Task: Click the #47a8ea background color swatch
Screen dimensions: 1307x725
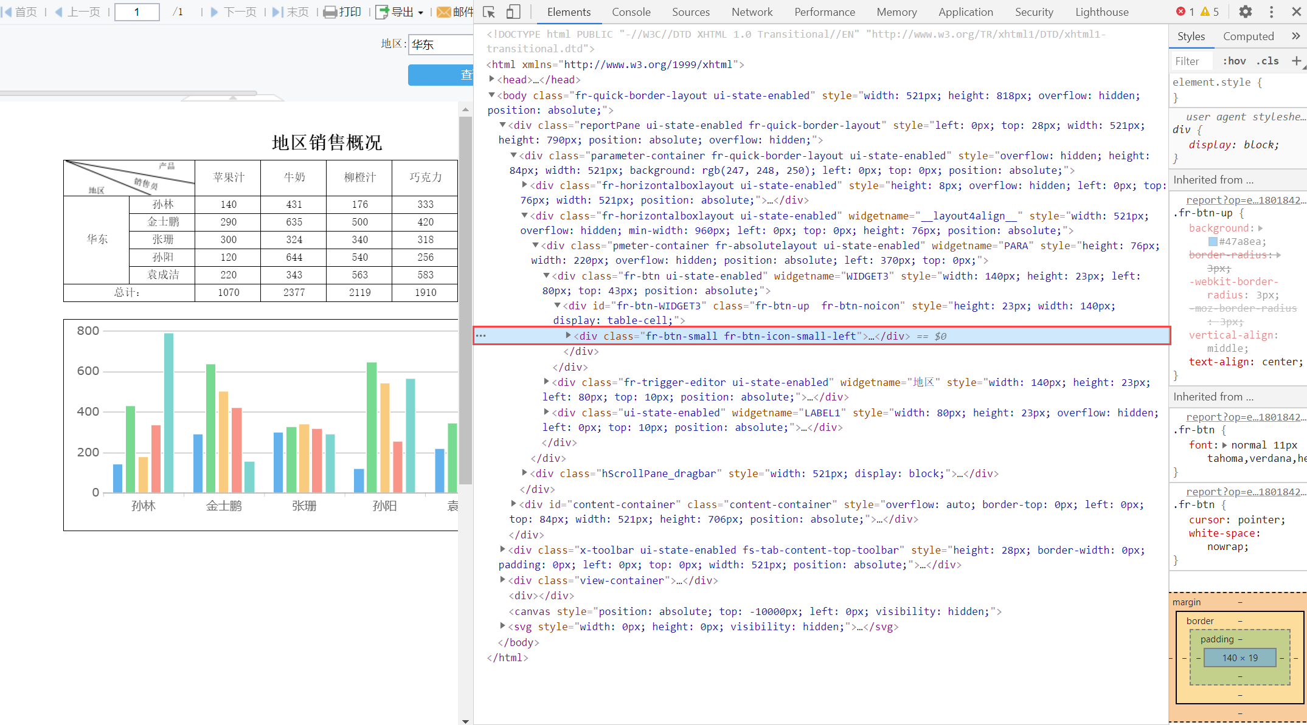Action: click(1213, 241)
